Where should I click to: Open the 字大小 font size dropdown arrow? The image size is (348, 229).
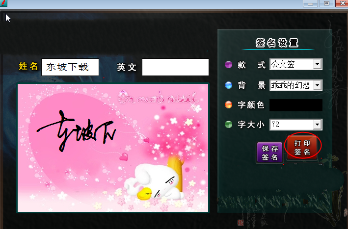(318, 125)
